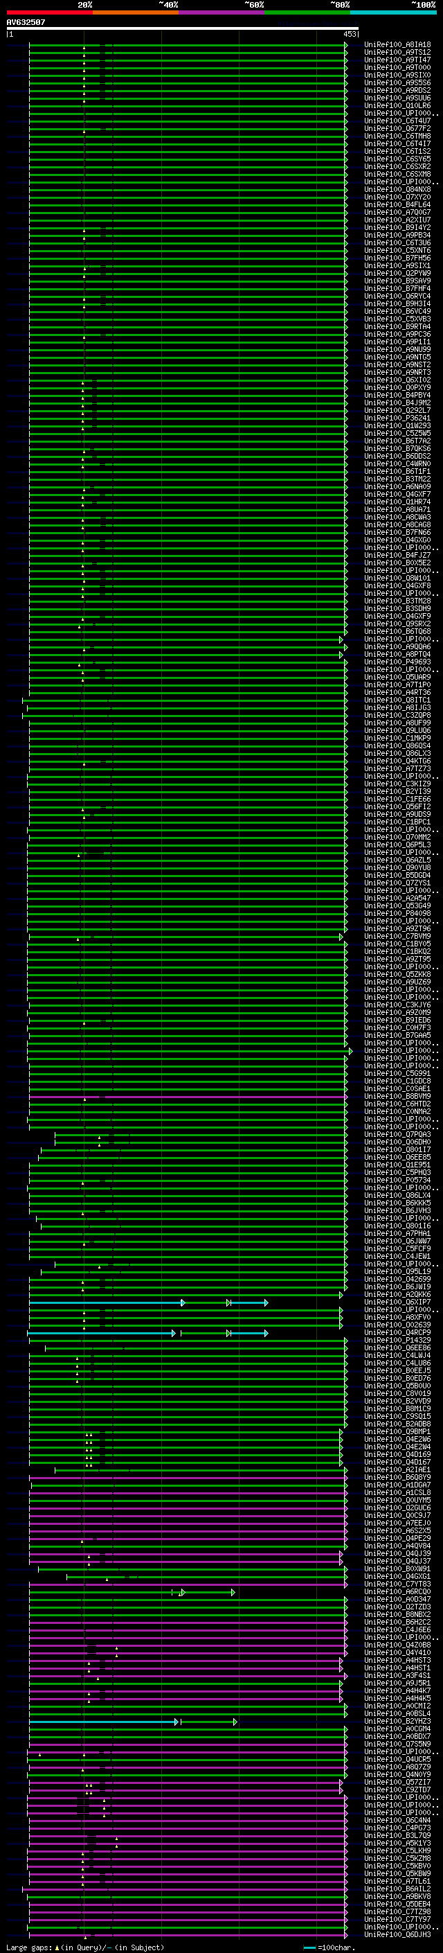Select the UniRef100_B4FL64 label
Screen dimensions: 443x1953
click(397, 204)
